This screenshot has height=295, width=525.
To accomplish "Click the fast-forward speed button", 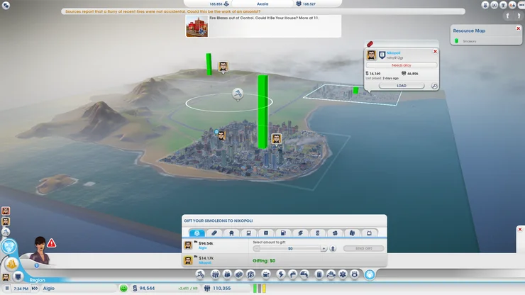I will click(35, 289).
